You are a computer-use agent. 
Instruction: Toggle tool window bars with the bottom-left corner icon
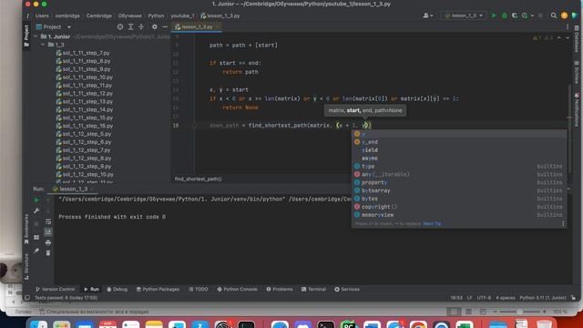coord(27,298)
